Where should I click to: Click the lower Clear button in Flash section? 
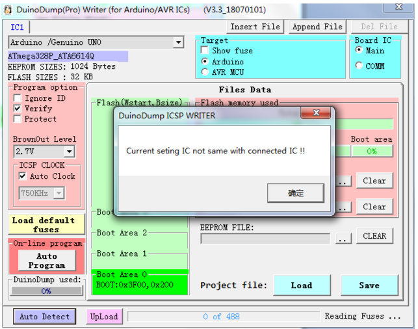coord(374,207)
